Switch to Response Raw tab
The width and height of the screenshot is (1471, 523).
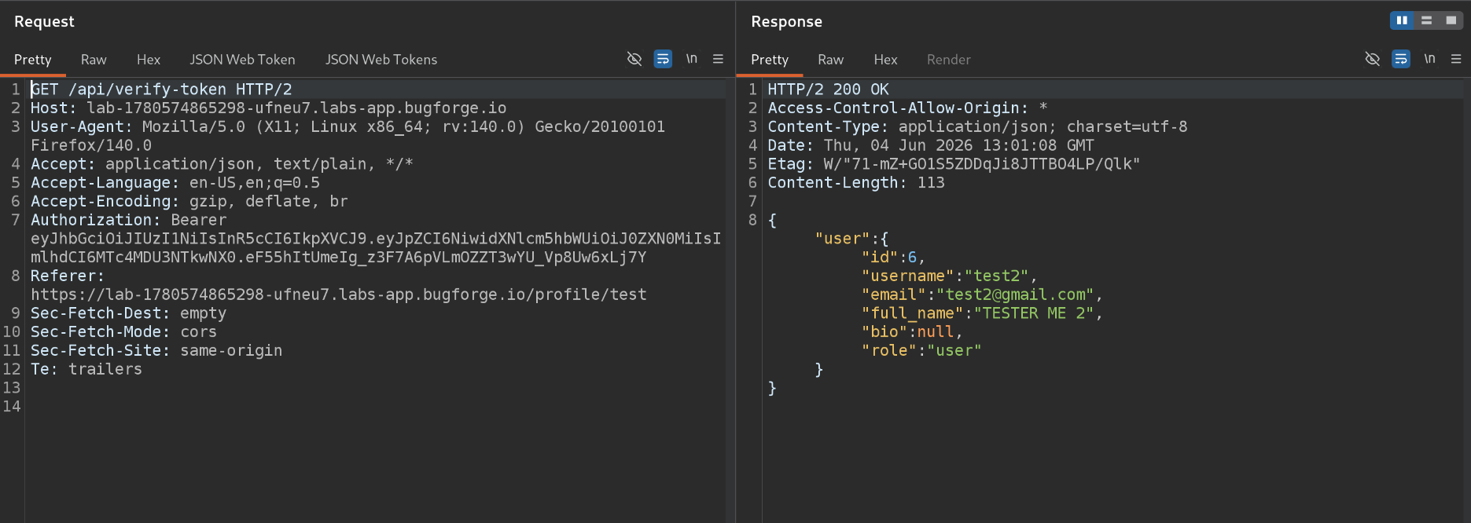(x=830, y=60)
